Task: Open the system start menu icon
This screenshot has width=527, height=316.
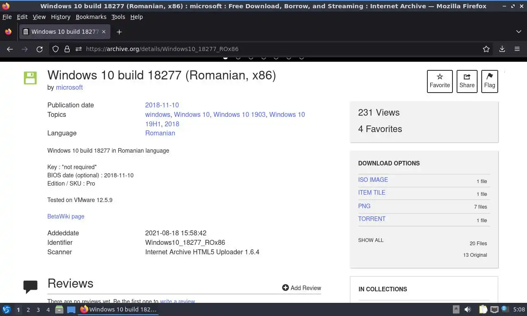Action: pyautogui.click(x=7, y=309)
